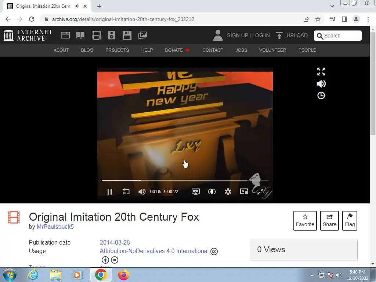Open the HELP menu item
This screenshot has width=376, height=282.
147,50
